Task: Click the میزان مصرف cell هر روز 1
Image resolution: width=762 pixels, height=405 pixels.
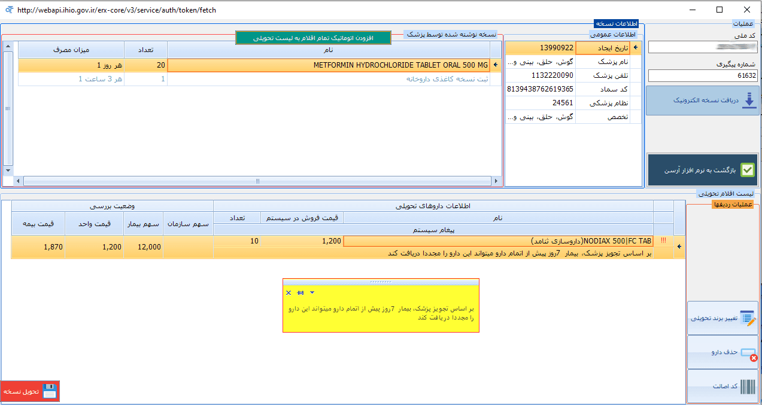Action: click(71, 65)
